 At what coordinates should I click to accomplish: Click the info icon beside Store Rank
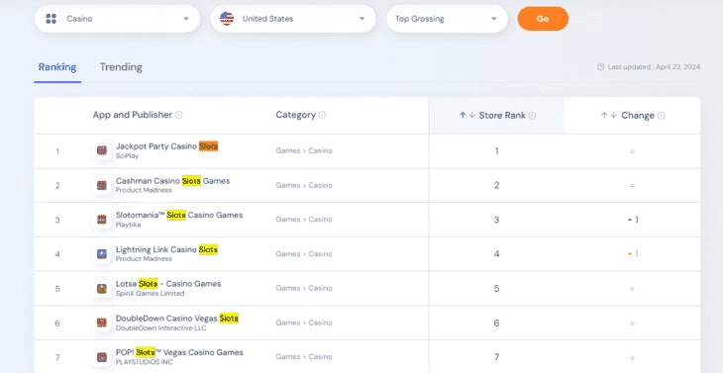[532, 116]
